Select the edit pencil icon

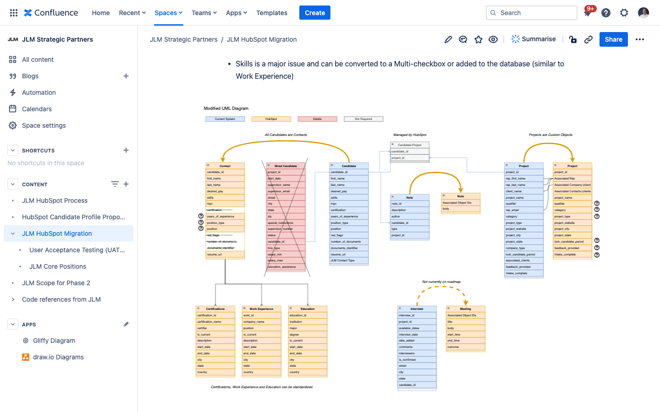tap(448, 39)
